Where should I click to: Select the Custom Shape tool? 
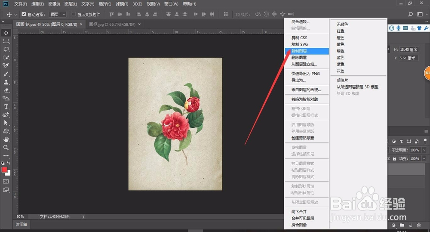[6, 131]
